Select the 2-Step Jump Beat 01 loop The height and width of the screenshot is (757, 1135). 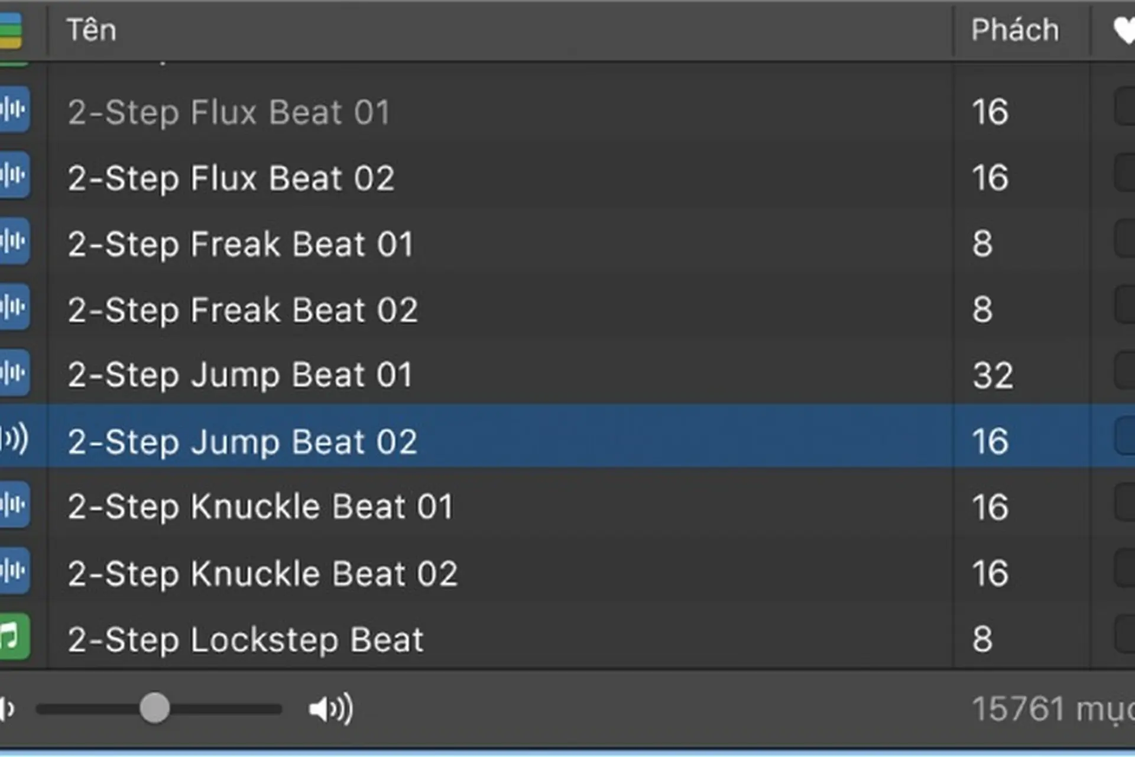coord(500,374)
